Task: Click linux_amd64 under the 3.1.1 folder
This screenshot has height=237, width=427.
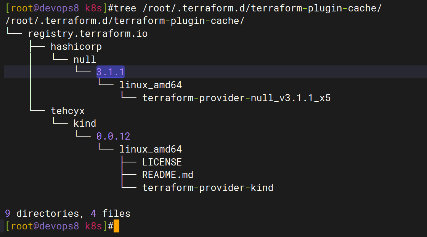Action: pyautogui.click(x=151, y=85)
